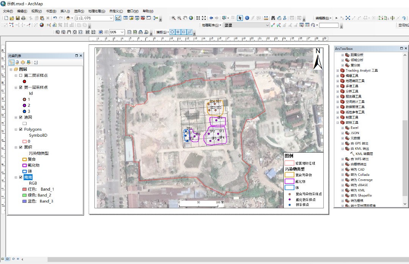Click the 复合 orange symbol swatch
This screenshot has width=409, height=264.
[25, 160]
